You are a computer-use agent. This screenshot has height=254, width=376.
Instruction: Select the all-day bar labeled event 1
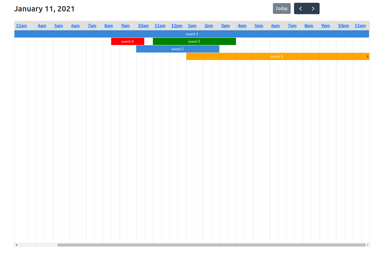(x=192, y=34)
